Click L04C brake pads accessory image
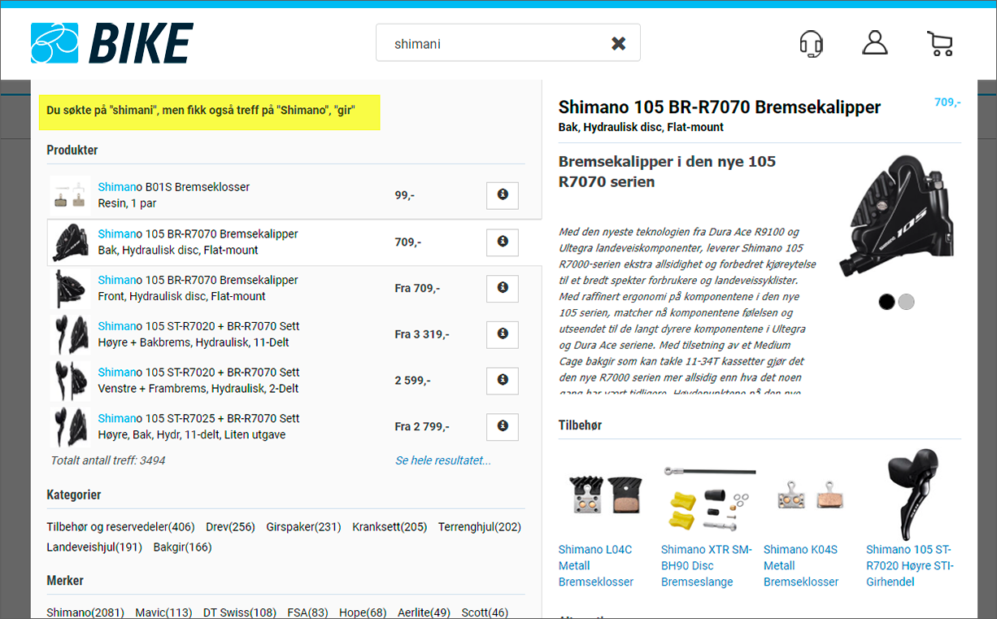Screen dimensions: 997x619 point(607,495)
